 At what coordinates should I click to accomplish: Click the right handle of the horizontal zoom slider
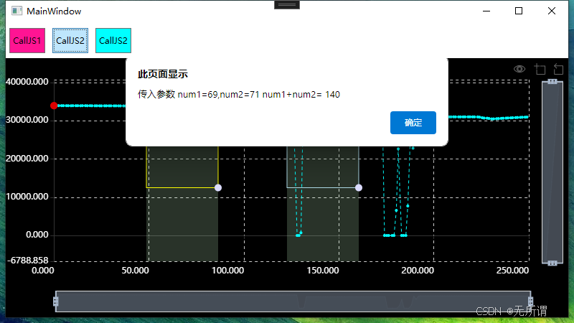530,301
